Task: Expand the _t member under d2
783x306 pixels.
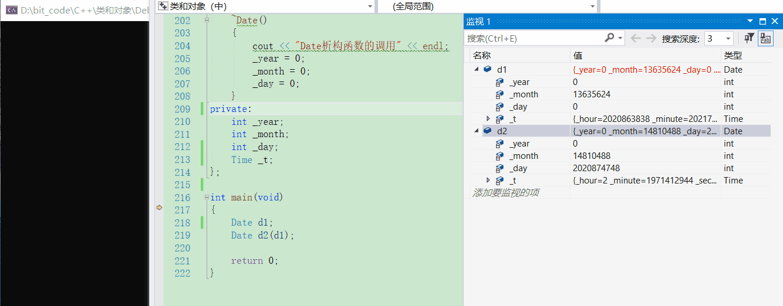Action: [488, 181]
